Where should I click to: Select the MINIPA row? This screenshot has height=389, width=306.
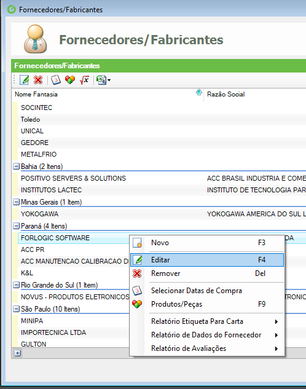73,321
